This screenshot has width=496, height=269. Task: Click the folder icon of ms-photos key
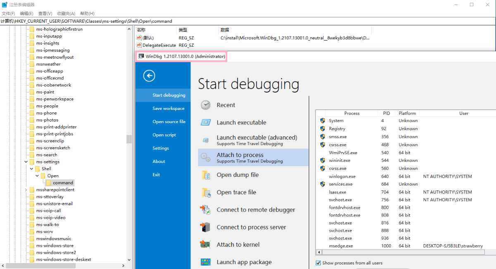[x=32, y=120]
